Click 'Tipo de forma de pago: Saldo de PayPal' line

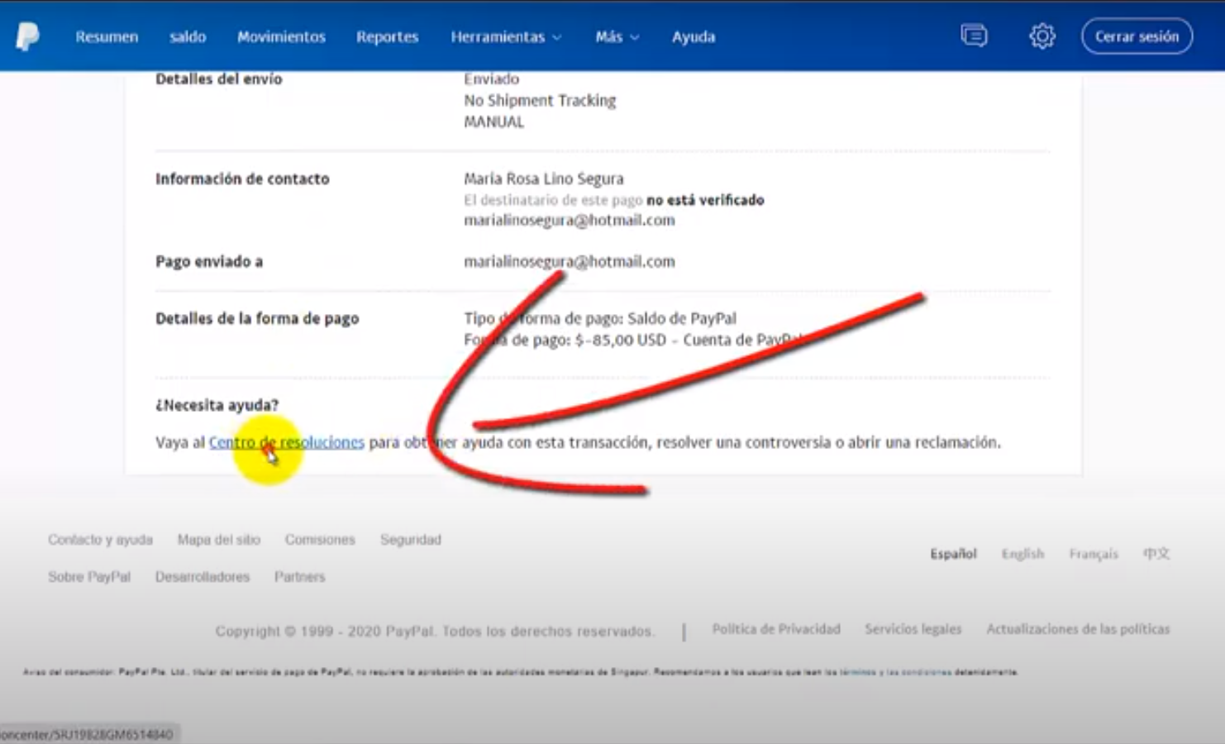(x=600, y=318)
